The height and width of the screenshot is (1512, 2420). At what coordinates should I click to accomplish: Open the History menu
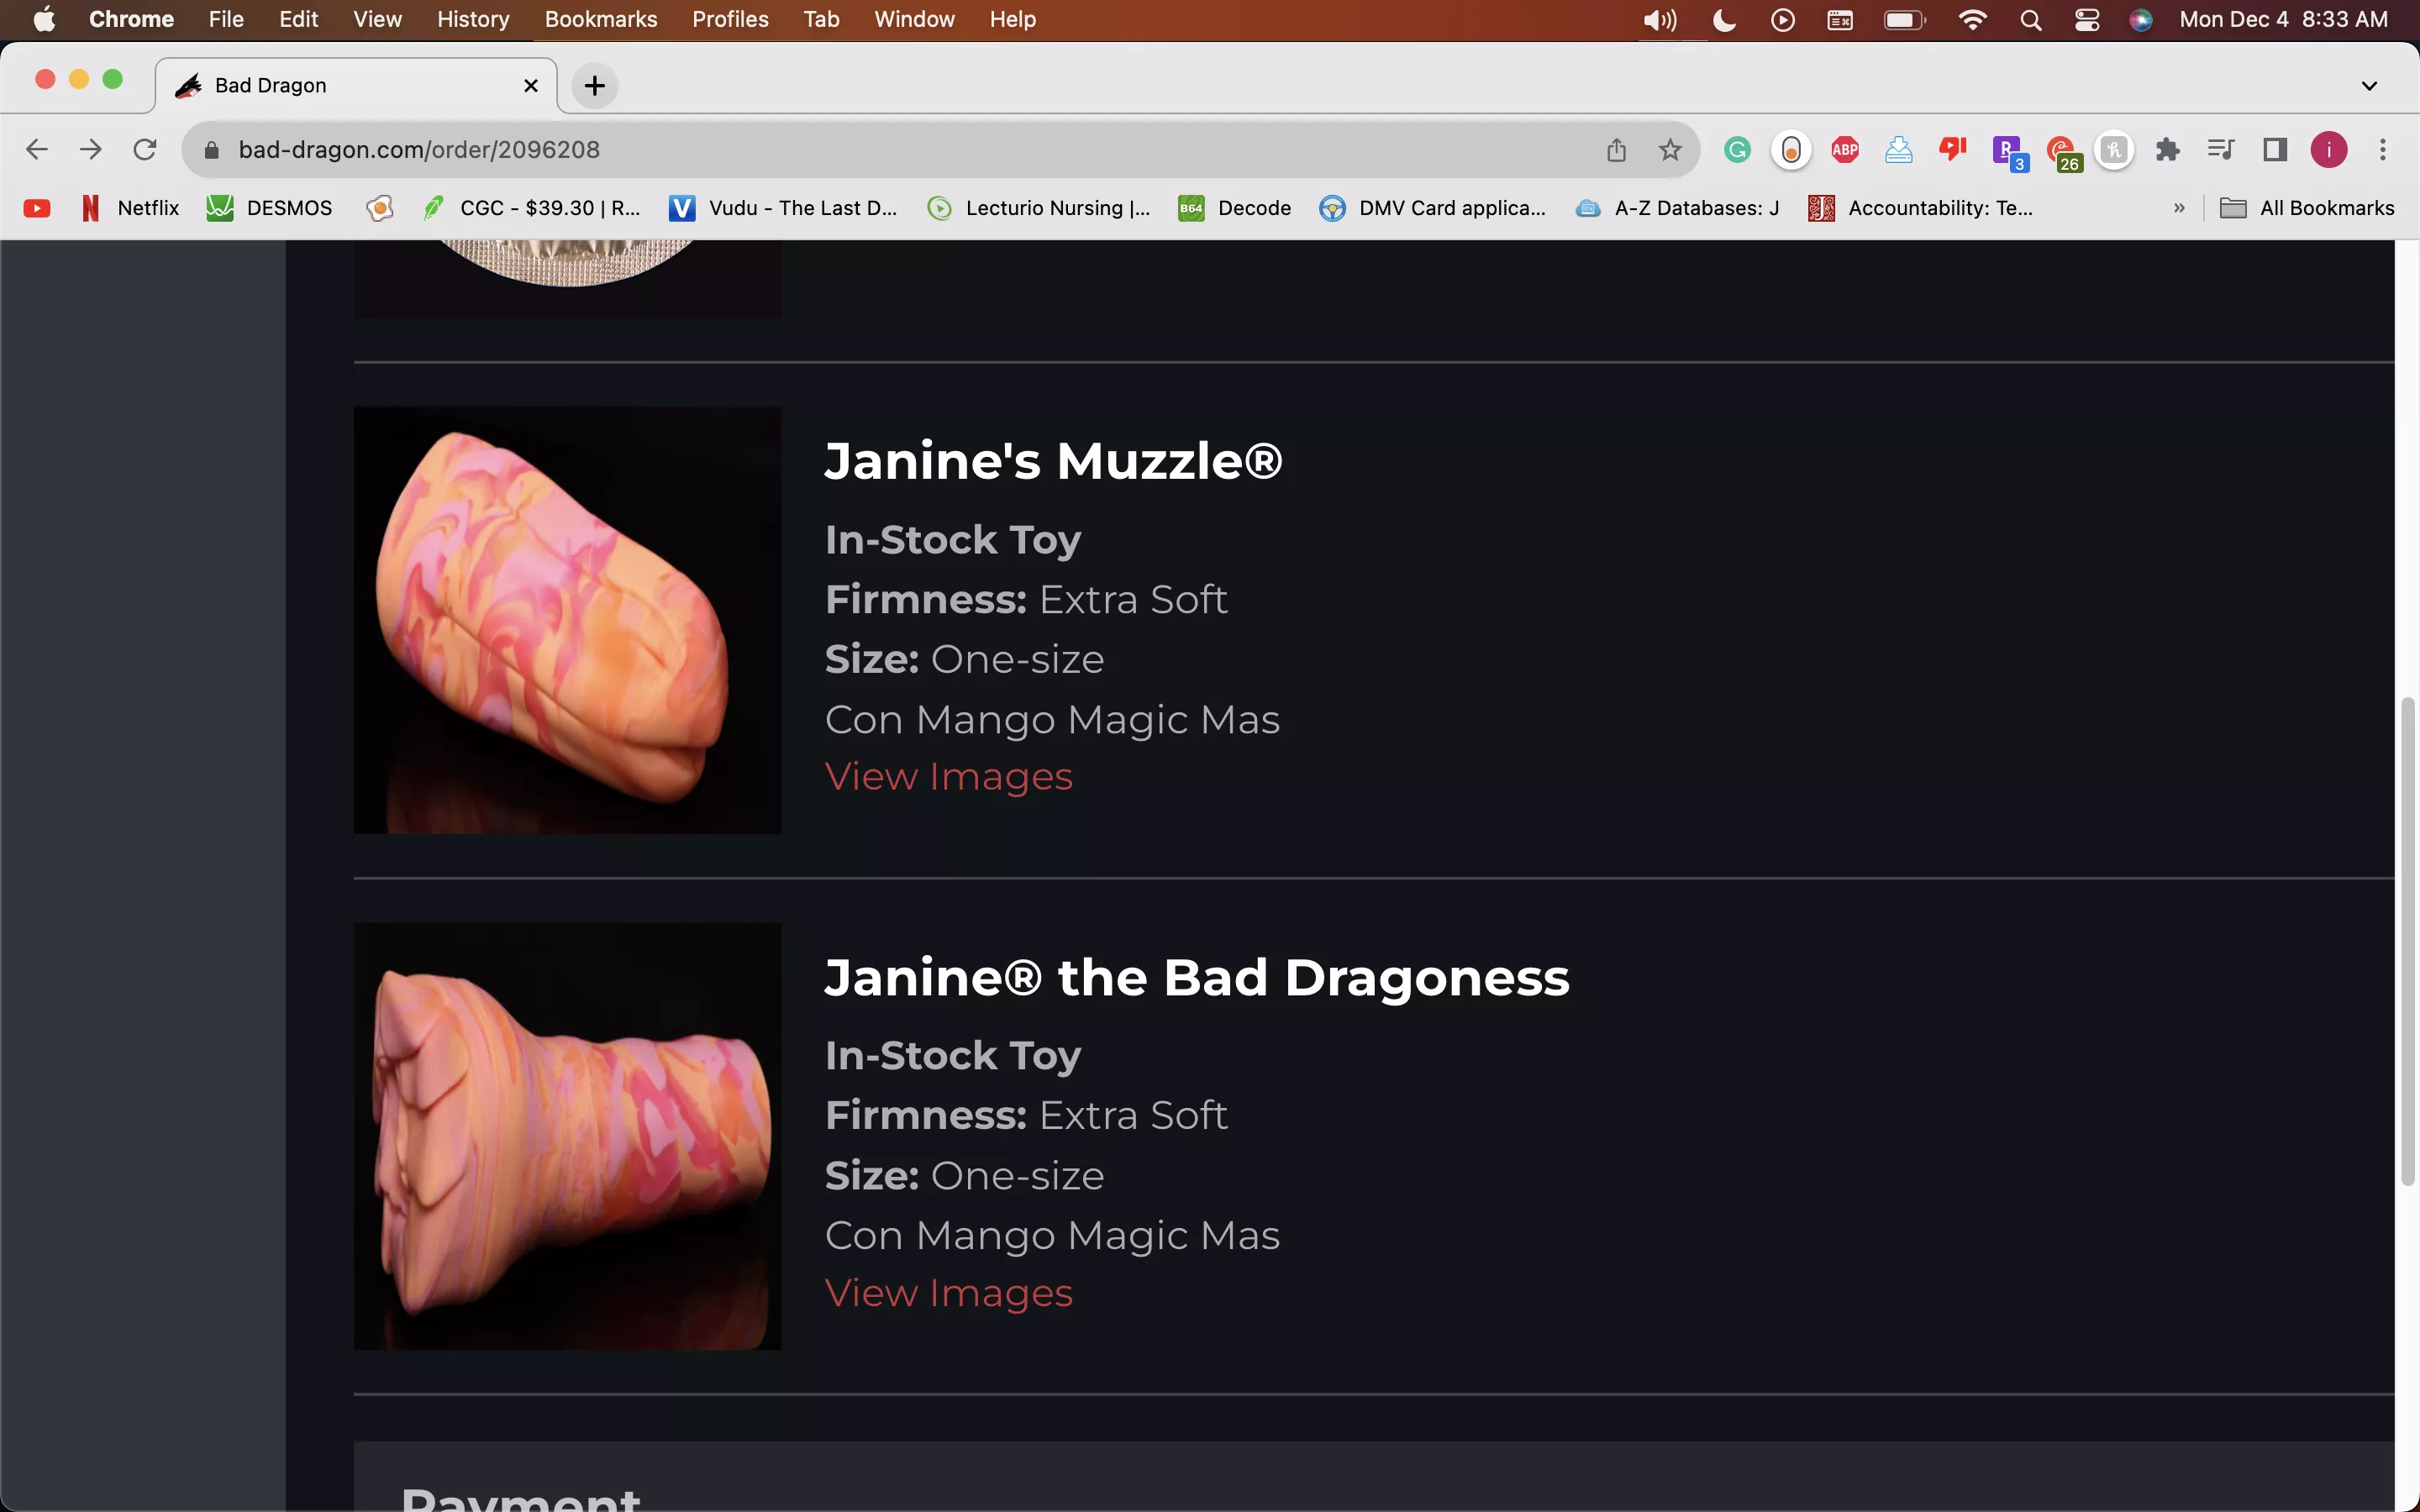[x=473, y=20]
